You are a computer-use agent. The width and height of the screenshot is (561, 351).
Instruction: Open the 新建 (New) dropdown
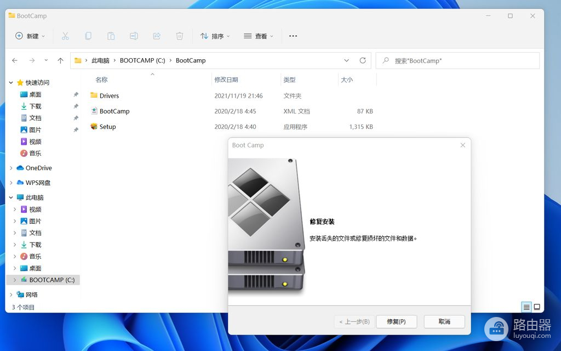pos(30,36)
